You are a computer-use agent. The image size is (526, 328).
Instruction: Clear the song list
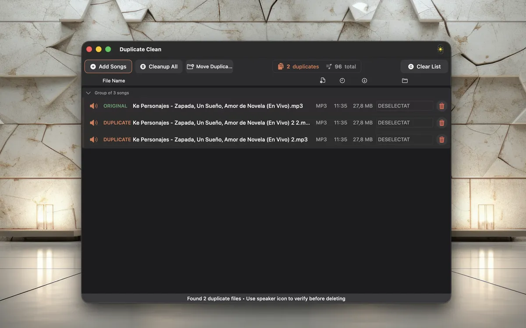click(x=424, y=66)
